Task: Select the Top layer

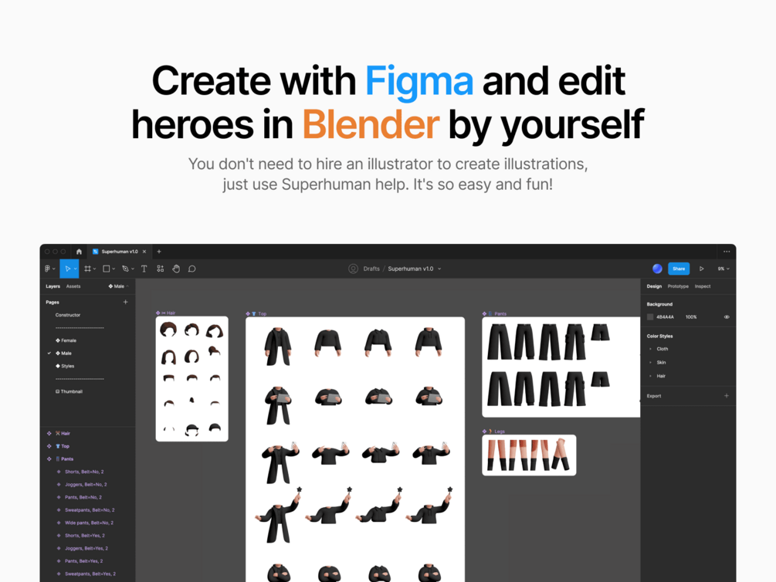Action: tap(63, 446)
